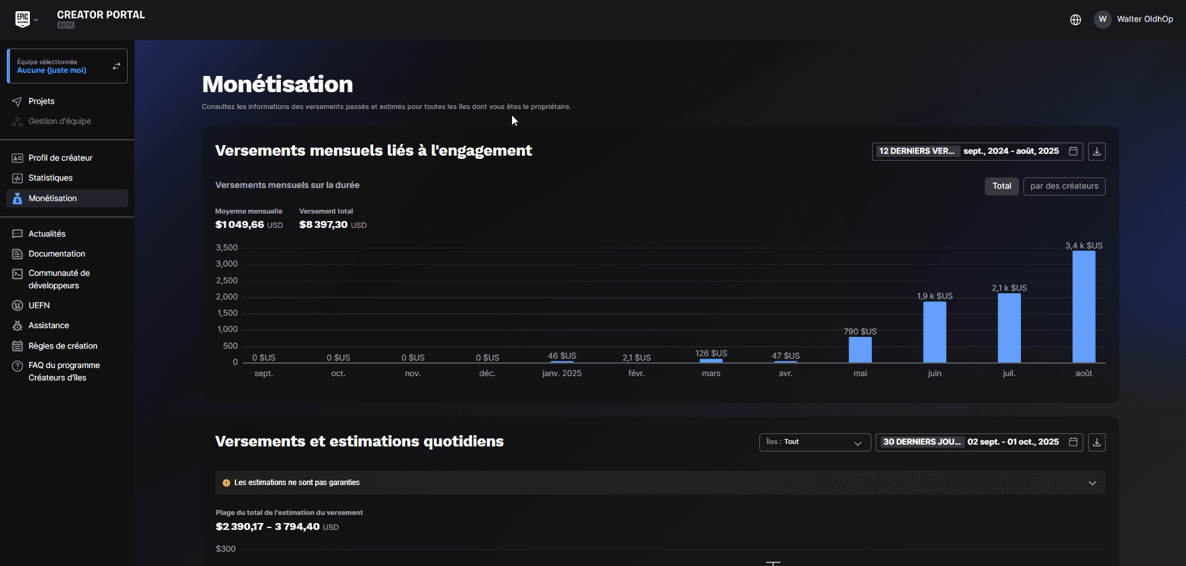Open the Epic Games logo menu

22,19
